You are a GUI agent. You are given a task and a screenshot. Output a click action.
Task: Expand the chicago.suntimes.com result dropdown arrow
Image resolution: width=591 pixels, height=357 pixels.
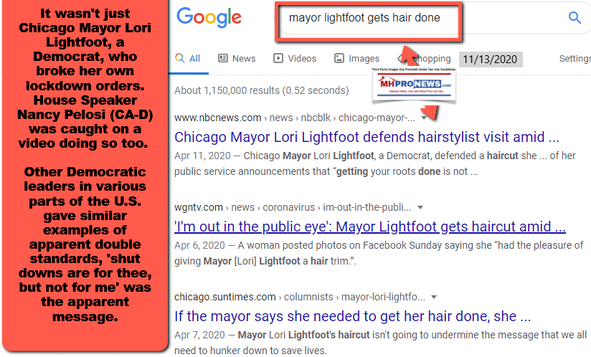(x=434, y=297)
